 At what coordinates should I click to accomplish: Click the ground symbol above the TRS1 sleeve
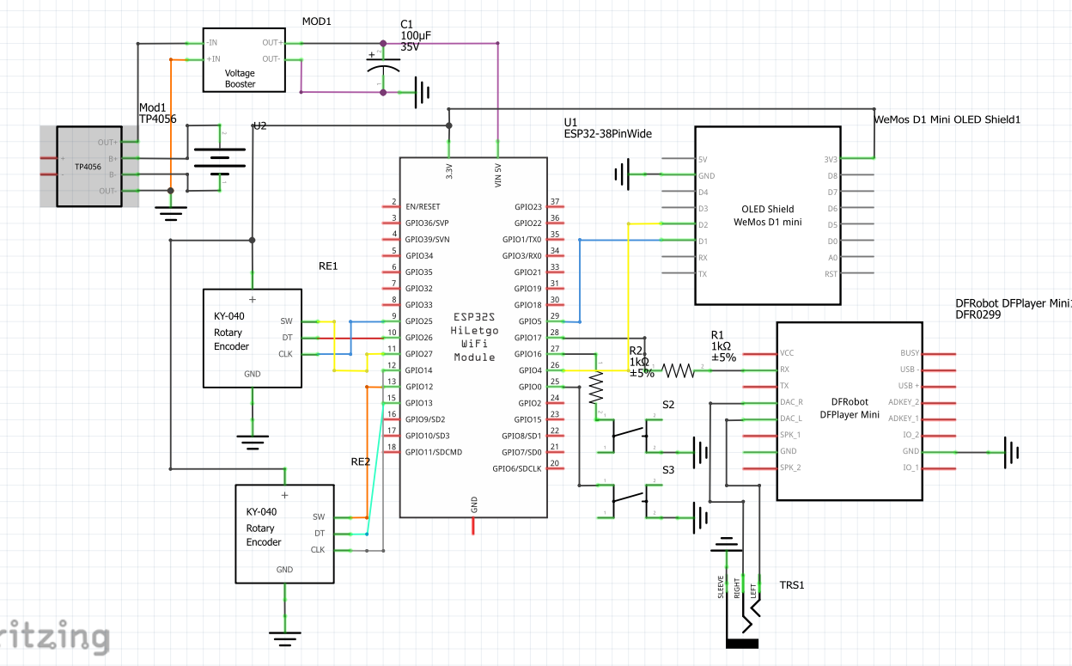point(726,546)
